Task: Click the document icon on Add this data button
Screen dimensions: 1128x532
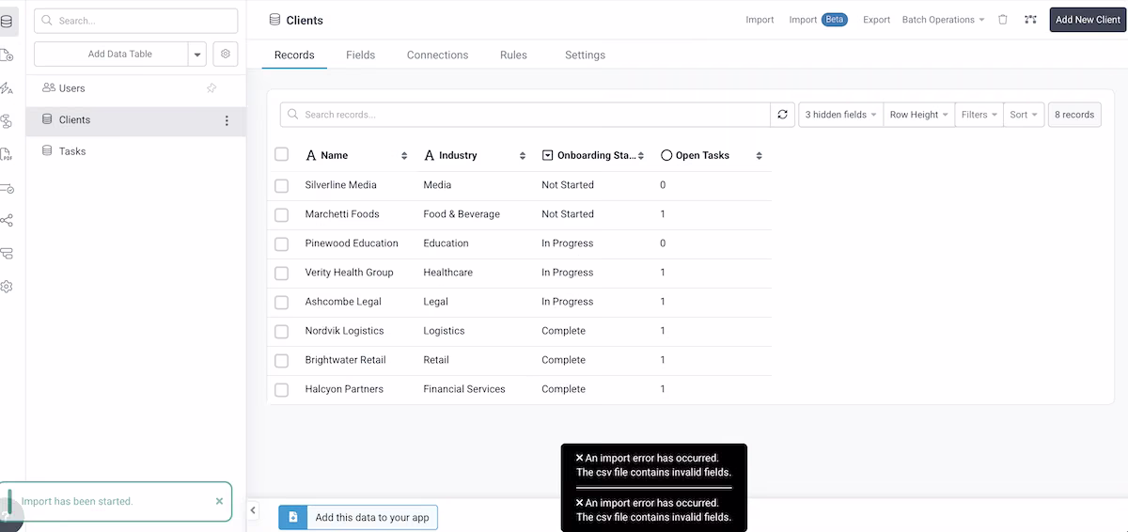Action: click(292, 517)
